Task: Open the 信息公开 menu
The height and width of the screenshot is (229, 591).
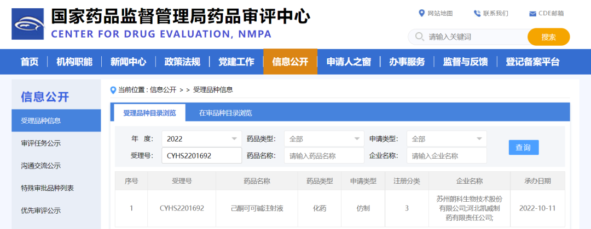Action: click(290, 62)
